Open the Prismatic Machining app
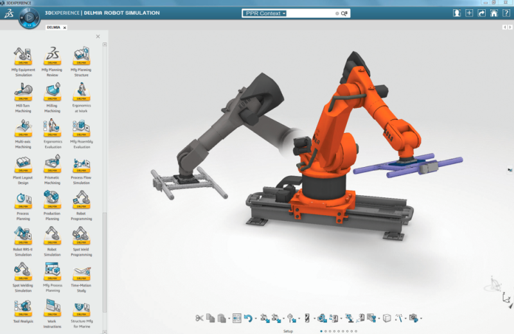This screenshot has width=514, height=334. (x=52, y=170)
